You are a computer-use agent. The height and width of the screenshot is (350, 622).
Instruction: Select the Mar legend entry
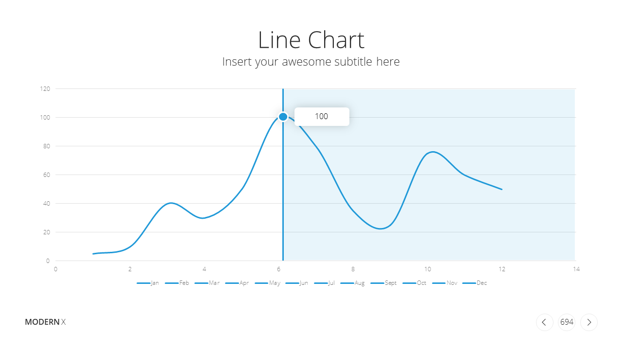207,283
